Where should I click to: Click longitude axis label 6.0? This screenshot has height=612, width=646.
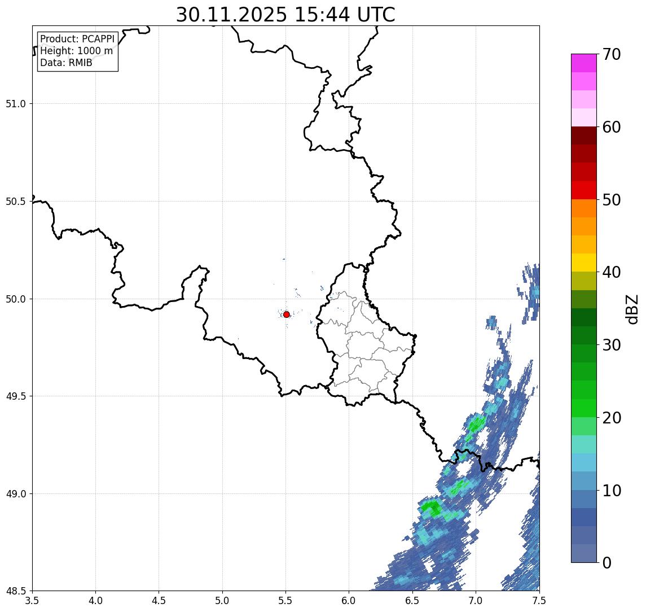point(349,601)
